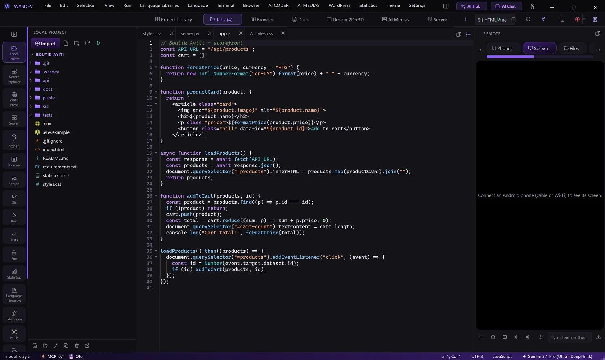605x360 pixels.
Task: Close the app.js editor tab
Action: [x=241, y=33]
